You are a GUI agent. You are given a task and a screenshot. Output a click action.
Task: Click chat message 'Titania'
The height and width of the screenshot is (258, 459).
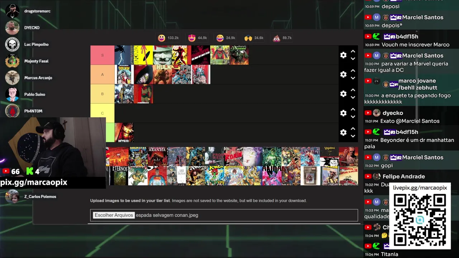coord(390,254)
